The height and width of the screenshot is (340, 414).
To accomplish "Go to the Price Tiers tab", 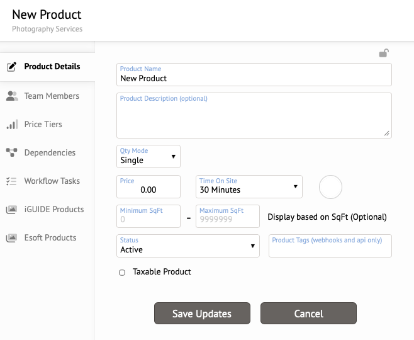I will [48, 124].
